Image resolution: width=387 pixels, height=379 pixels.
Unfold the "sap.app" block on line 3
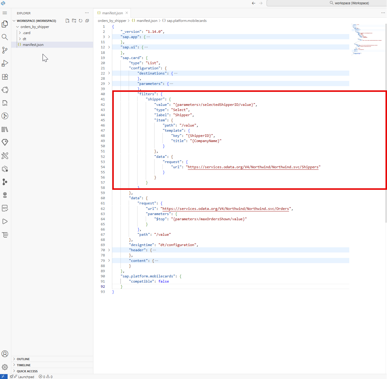click(x=109, y=37)
